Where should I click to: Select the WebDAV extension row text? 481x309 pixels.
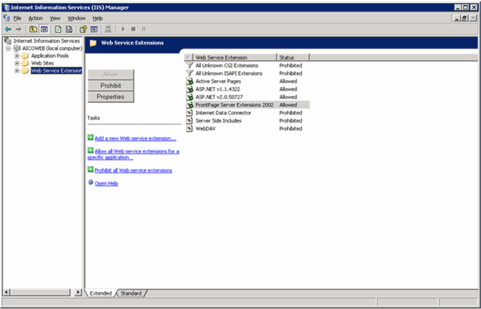205,128
